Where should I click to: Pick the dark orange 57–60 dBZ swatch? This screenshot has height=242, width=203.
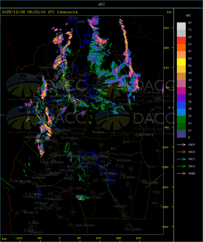coord(181,47)
